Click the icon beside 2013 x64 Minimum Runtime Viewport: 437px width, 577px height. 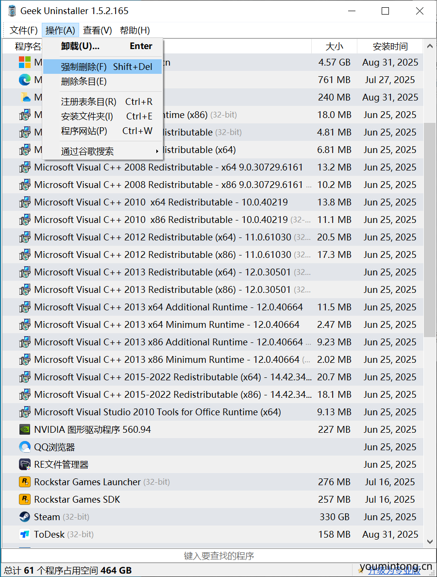[25, 324]
